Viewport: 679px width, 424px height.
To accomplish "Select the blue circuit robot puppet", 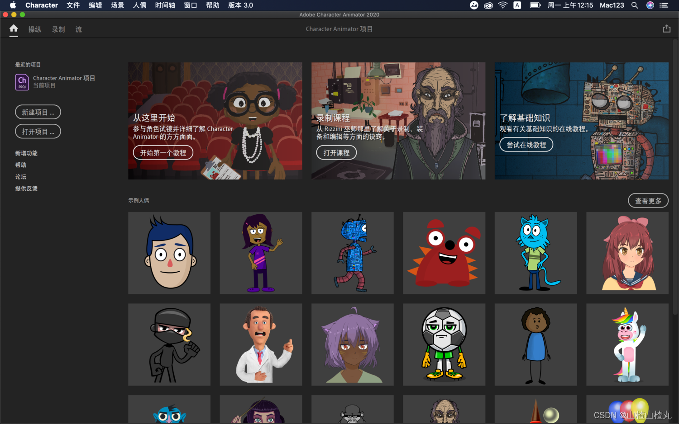I will pos(353,253).
